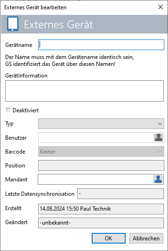
Task: Click the tablet device icon in header
Action: coord(13,24)
